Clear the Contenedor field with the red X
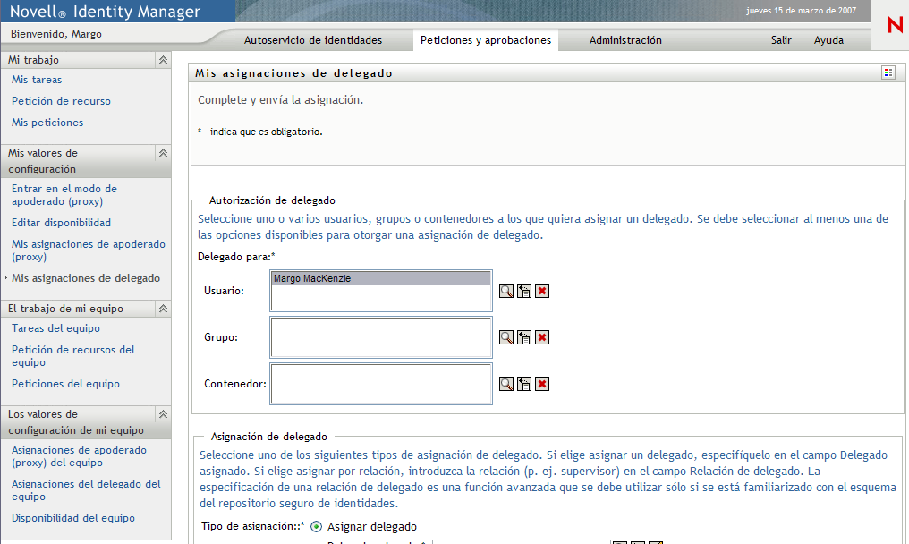 [x=540, y=383]
